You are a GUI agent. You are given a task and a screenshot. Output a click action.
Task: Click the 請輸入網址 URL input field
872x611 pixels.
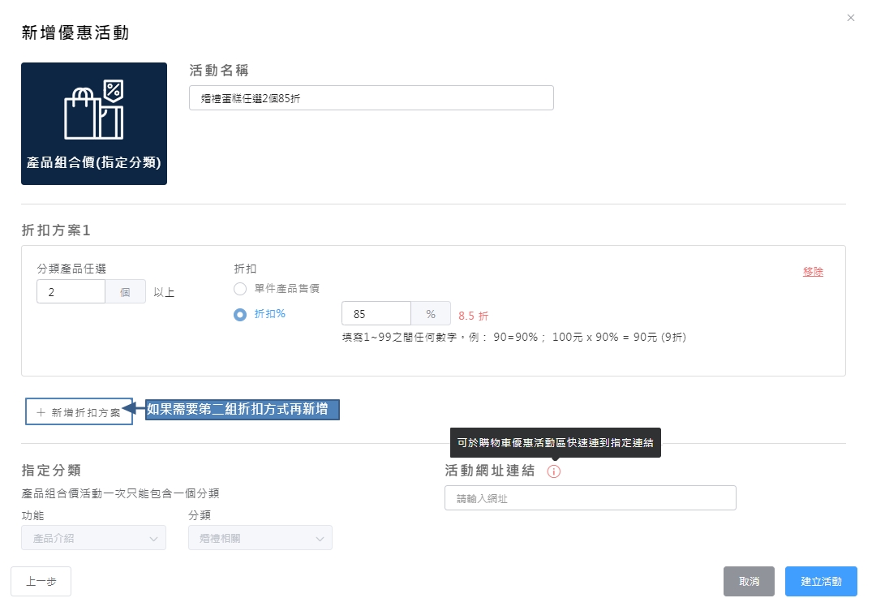[590, 498]
